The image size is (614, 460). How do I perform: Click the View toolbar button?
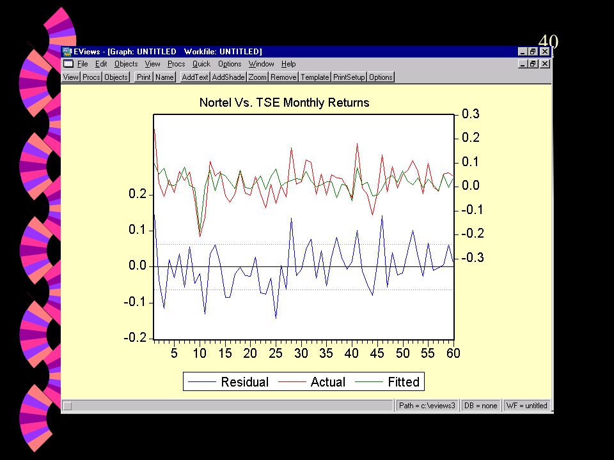pos(71,77)
